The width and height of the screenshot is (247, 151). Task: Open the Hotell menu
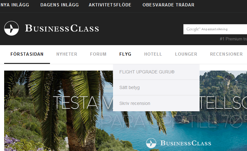pos(153,54)
